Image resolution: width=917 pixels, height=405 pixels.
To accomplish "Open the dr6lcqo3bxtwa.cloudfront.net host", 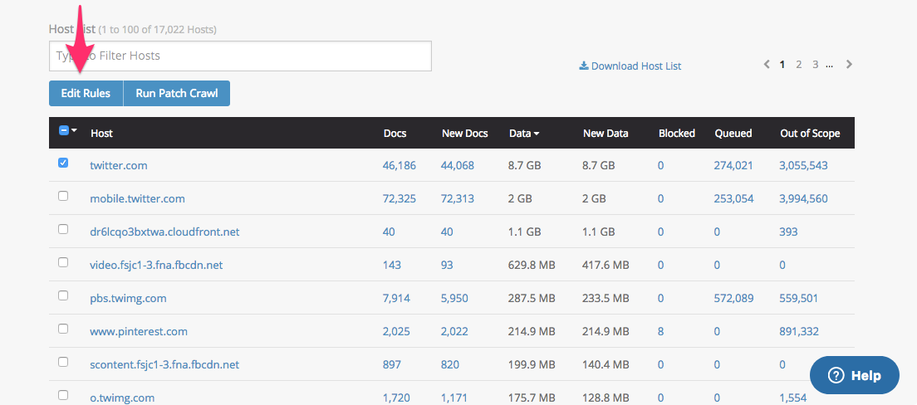I will tap(164, 232).
